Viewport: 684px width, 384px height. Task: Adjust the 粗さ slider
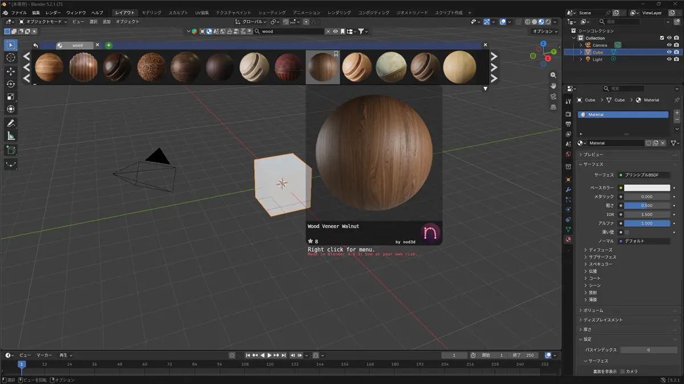[647, 205]
